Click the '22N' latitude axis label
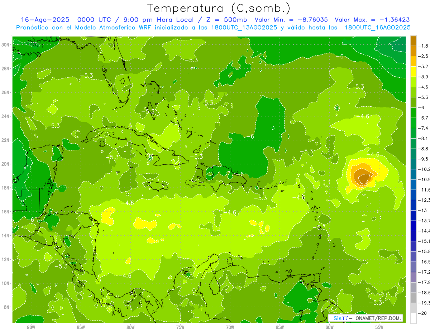 tap(6, 140)
